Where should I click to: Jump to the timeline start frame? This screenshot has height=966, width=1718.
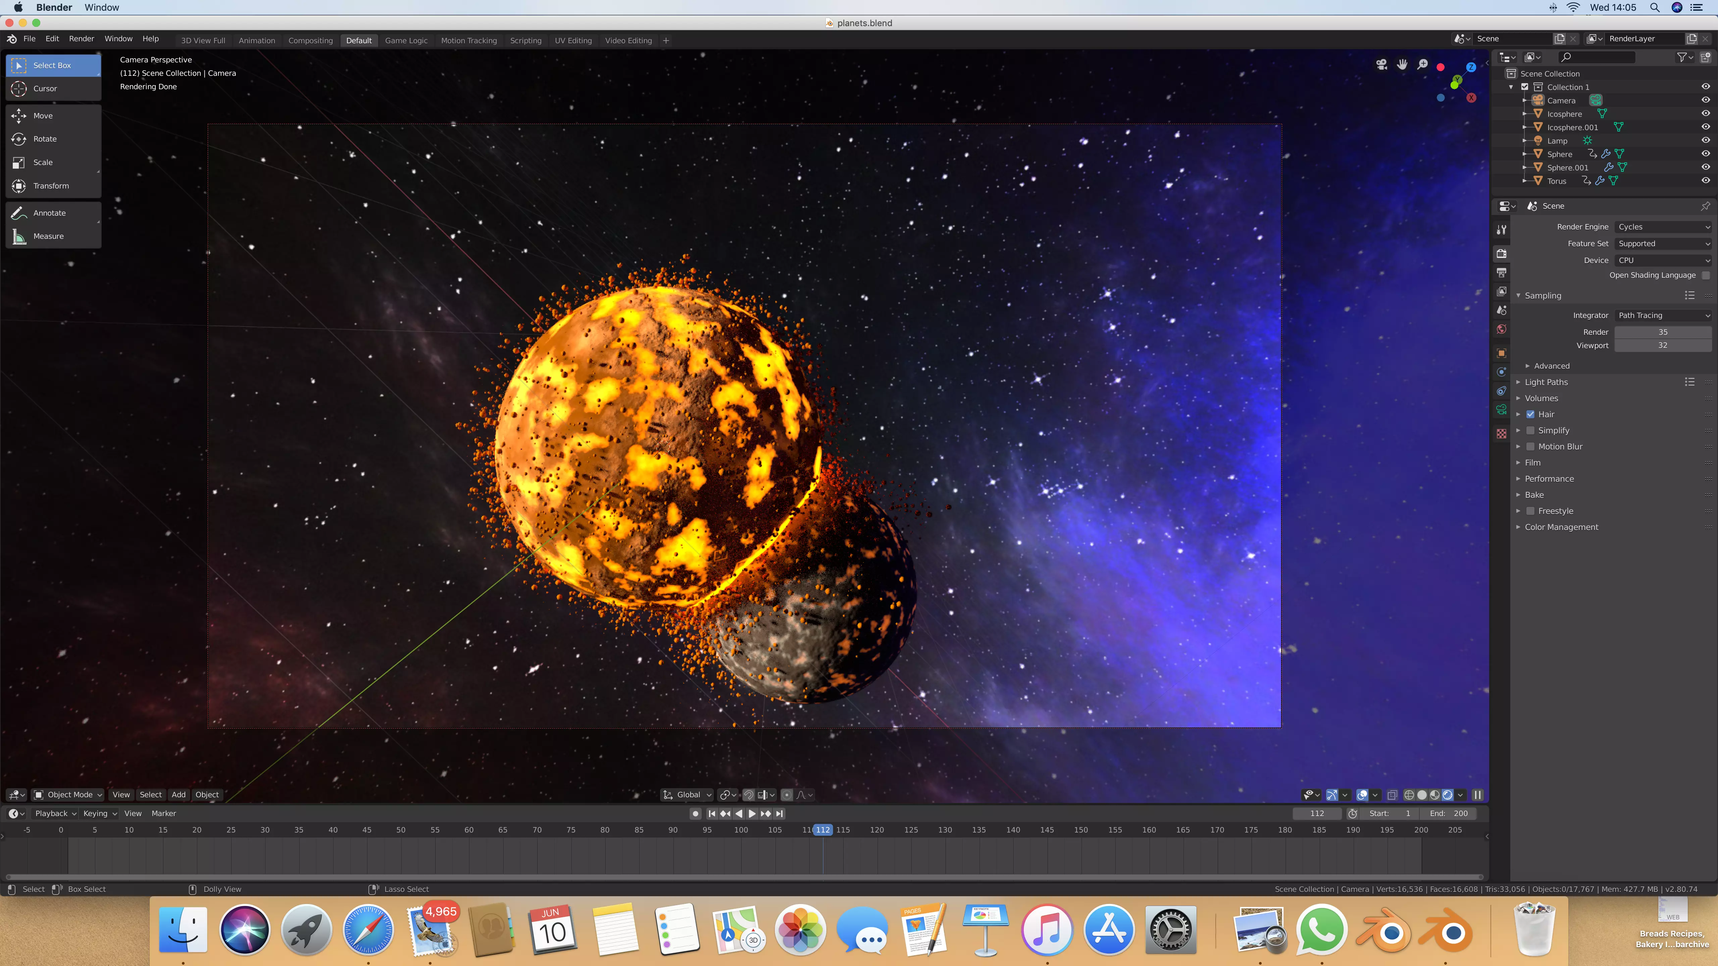click(x=712, y=814)
